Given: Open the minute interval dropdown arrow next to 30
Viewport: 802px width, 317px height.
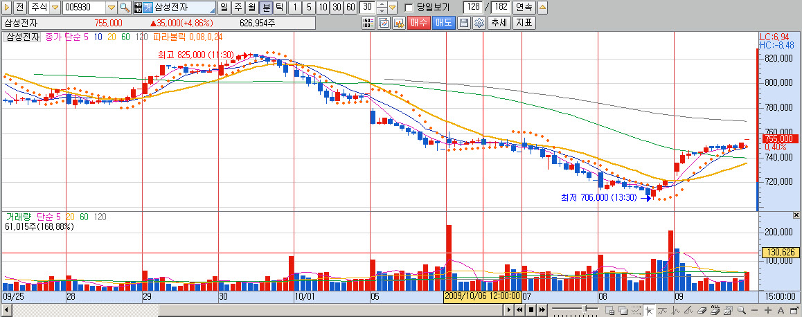Looking at the screenshot, I should 393,8.
